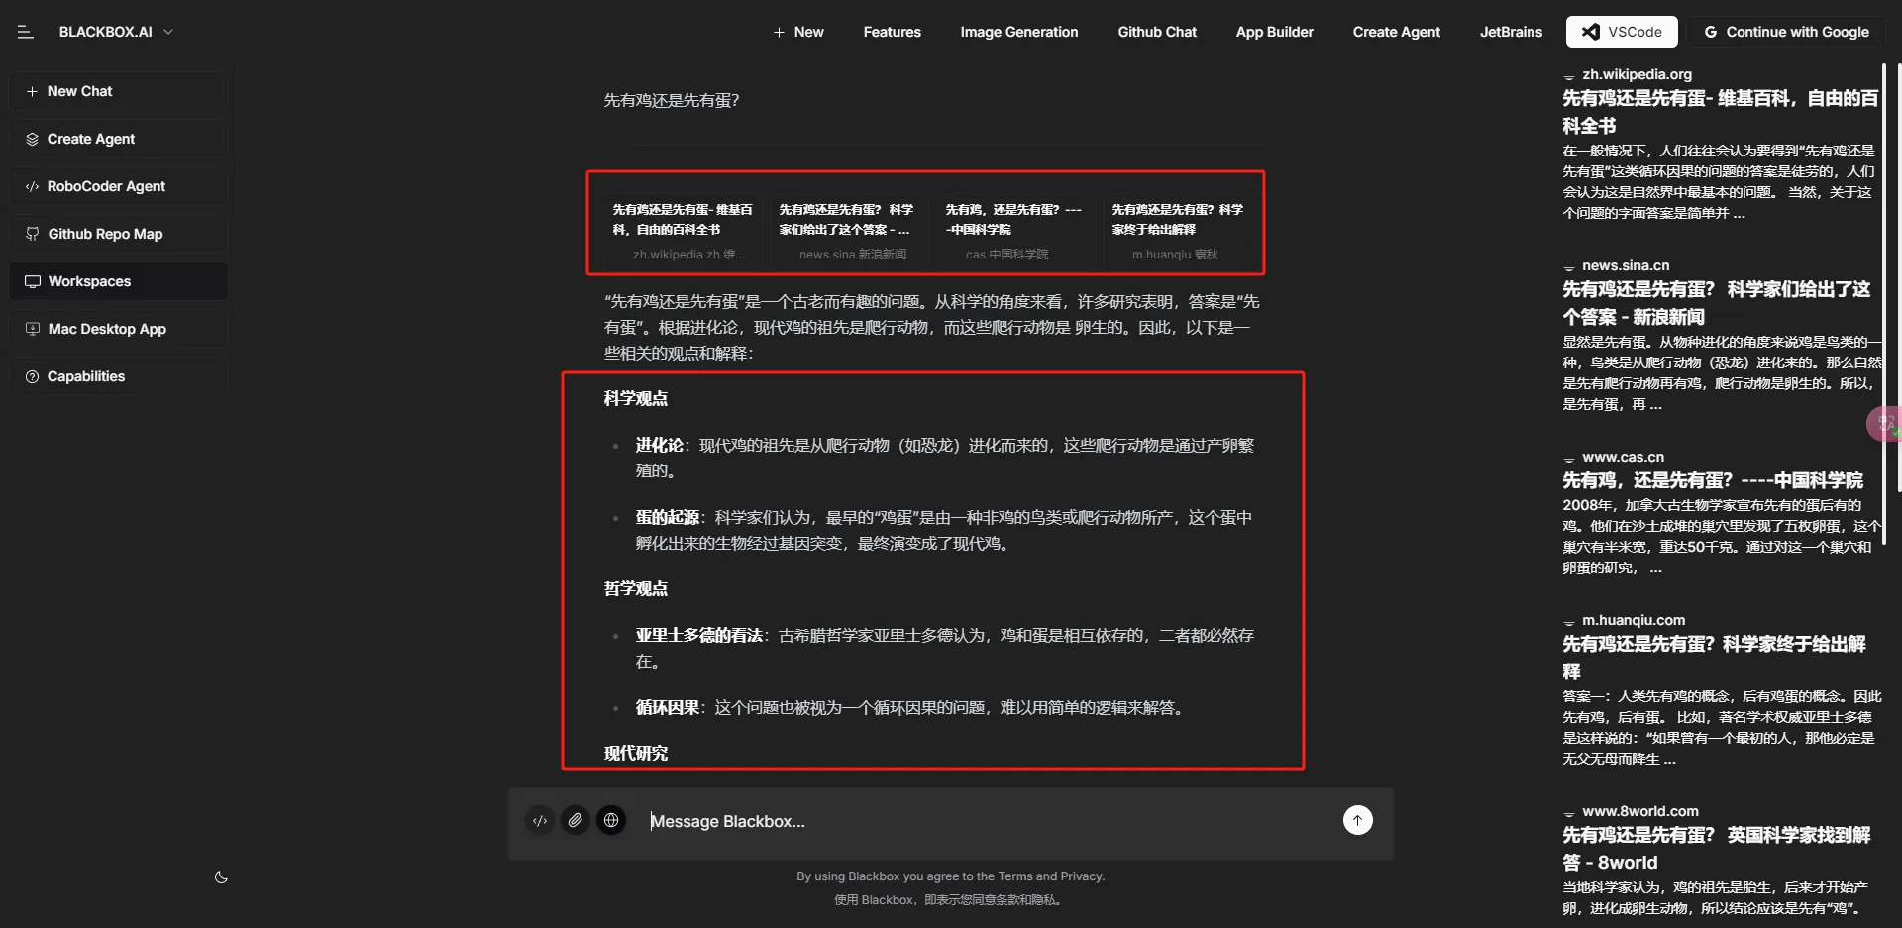Click the bold term 蛋的起源 in the answer
Image resolution: width=1902 pixels, height=928 pixels.
[668, 517]
